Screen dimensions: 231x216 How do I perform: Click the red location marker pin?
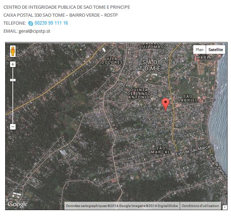click(166, 104)
